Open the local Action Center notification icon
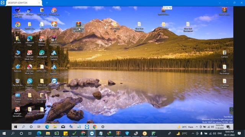The height and width of the screenshot is (137, 245). 239,134
